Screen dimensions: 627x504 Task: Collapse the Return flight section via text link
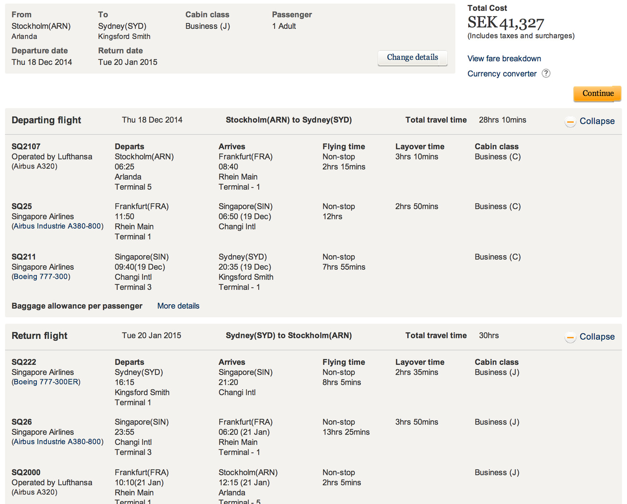[x=597, y=337]
